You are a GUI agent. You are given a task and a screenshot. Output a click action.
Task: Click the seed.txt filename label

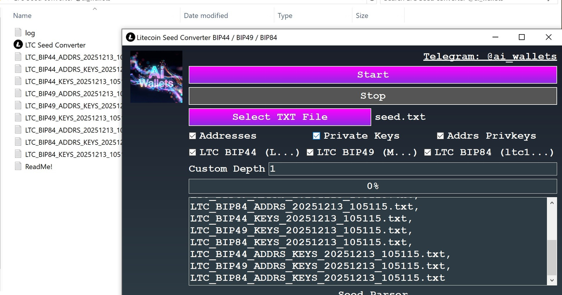(400, 117)
